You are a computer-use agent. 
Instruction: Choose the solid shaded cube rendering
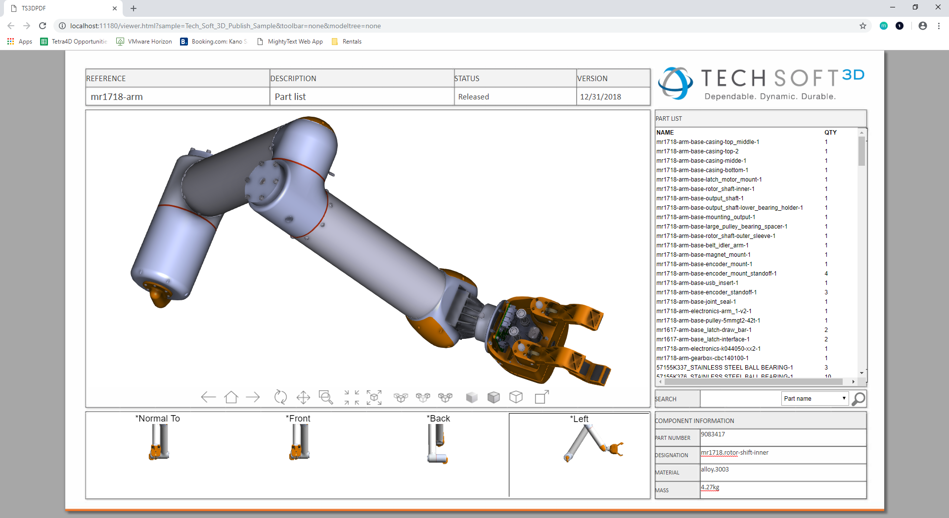click(x=472, y=397)
